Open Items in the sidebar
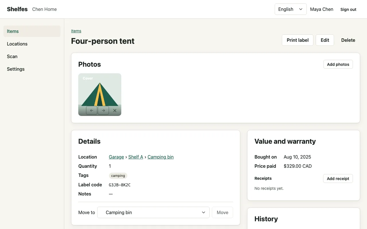The width and height of the screenshot is (367, 229). tap(32, 31)
